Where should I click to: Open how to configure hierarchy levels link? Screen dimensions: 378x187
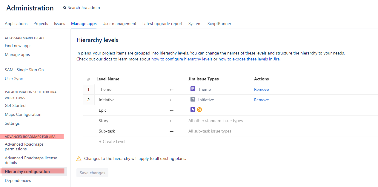tap(182, 59)
